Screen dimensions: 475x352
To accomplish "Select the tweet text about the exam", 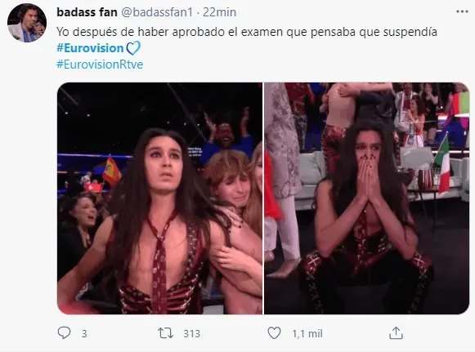I will [247, 32].
